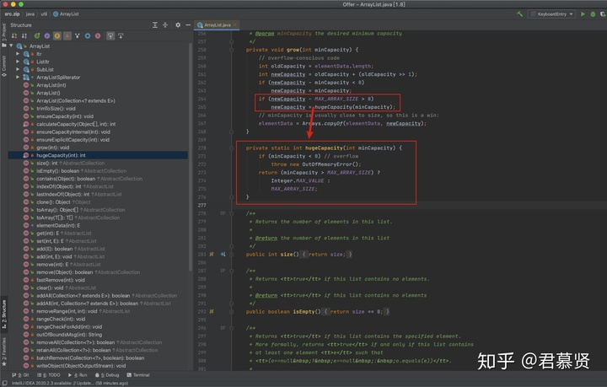
Task: Click the util breadcrumb
Action: tap(44, 14)
